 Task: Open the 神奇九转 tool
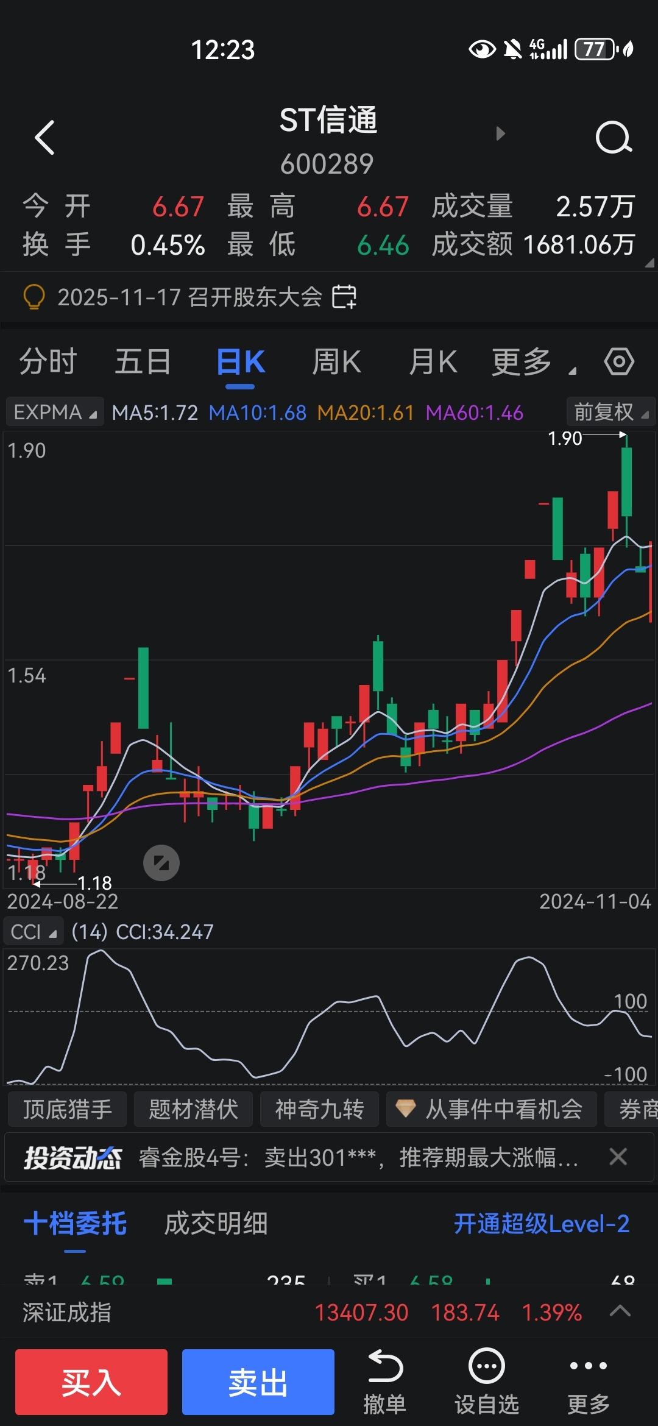click(320, 1109)
